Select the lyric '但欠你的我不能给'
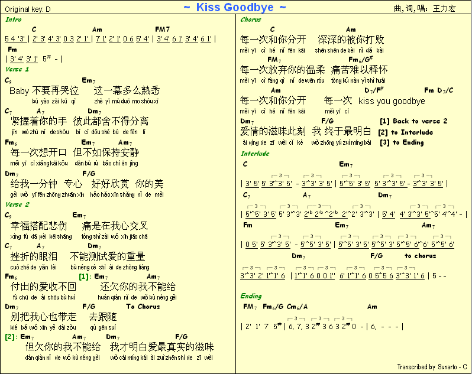Screen dimensions: 472x374 [x=63, y=347]
